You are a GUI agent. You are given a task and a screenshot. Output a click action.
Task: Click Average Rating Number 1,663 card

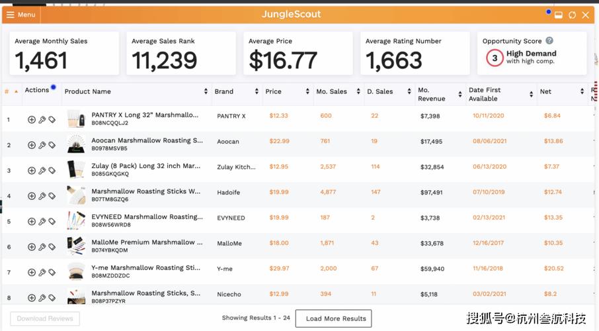coord(415,53)
